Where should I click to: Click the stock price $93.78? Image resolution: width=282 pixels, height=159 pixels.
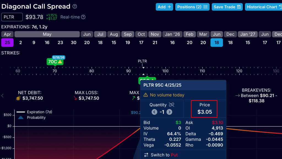[34, 17]
